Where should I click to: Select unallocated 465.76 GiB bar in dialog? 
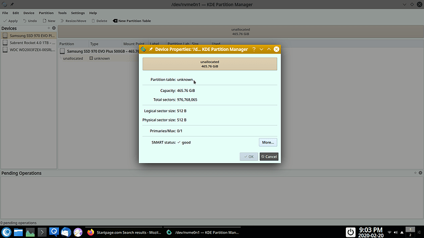coord(210,64)
